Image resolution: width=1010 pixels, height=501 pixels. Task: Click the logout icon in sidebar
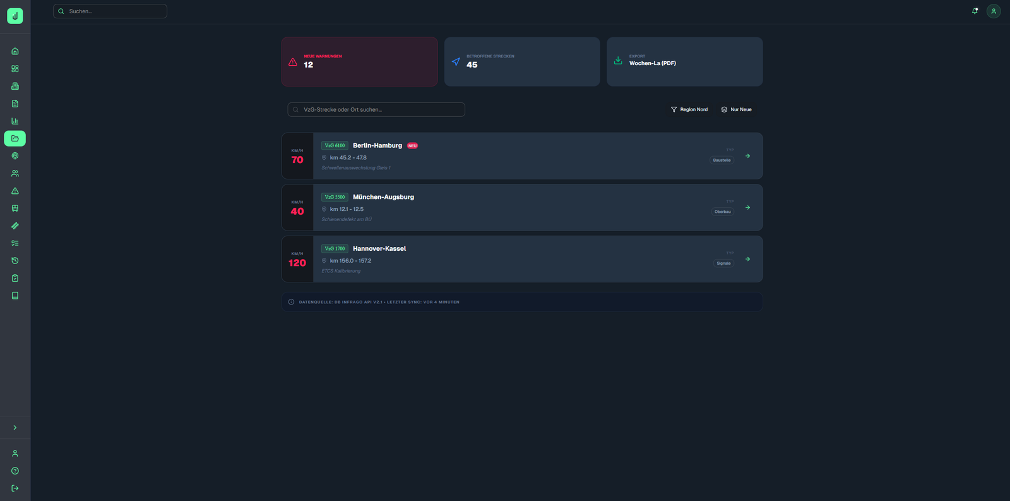(x=15, y=488)
